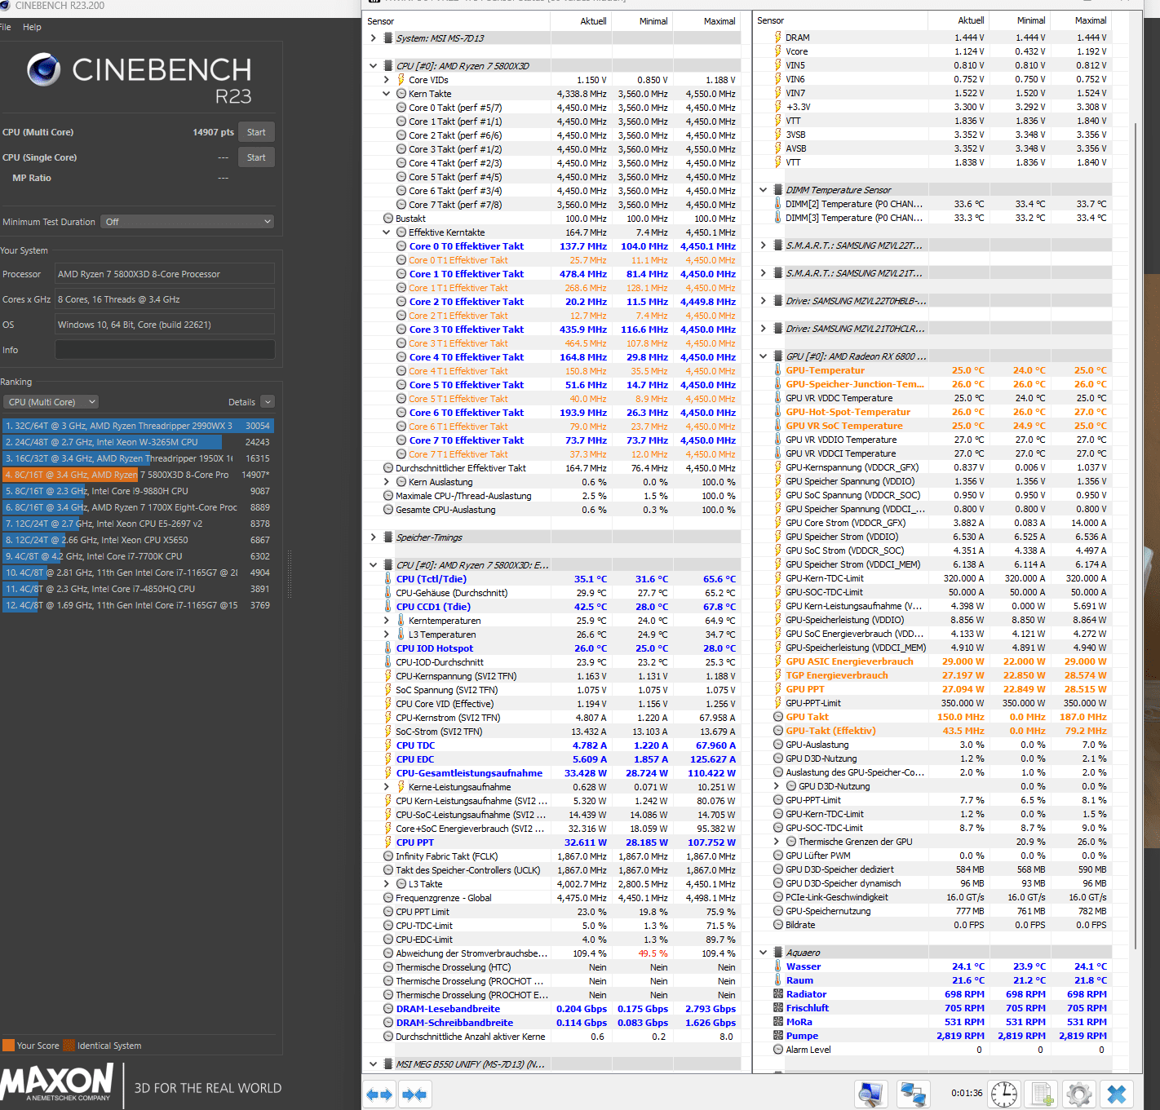This screenshot has width=1160, height=1110.
Task: Open HWiNFO sensor settings gear icon
Action: click(x=1078, y=1095)
